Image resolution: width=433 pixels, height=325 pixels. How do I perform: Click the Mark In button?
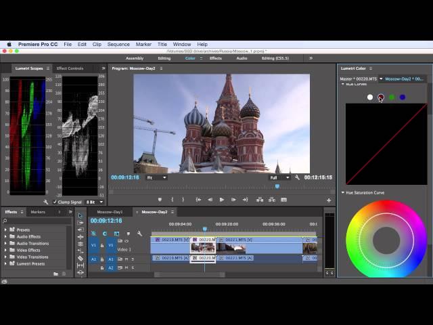(x=172, y=200)
